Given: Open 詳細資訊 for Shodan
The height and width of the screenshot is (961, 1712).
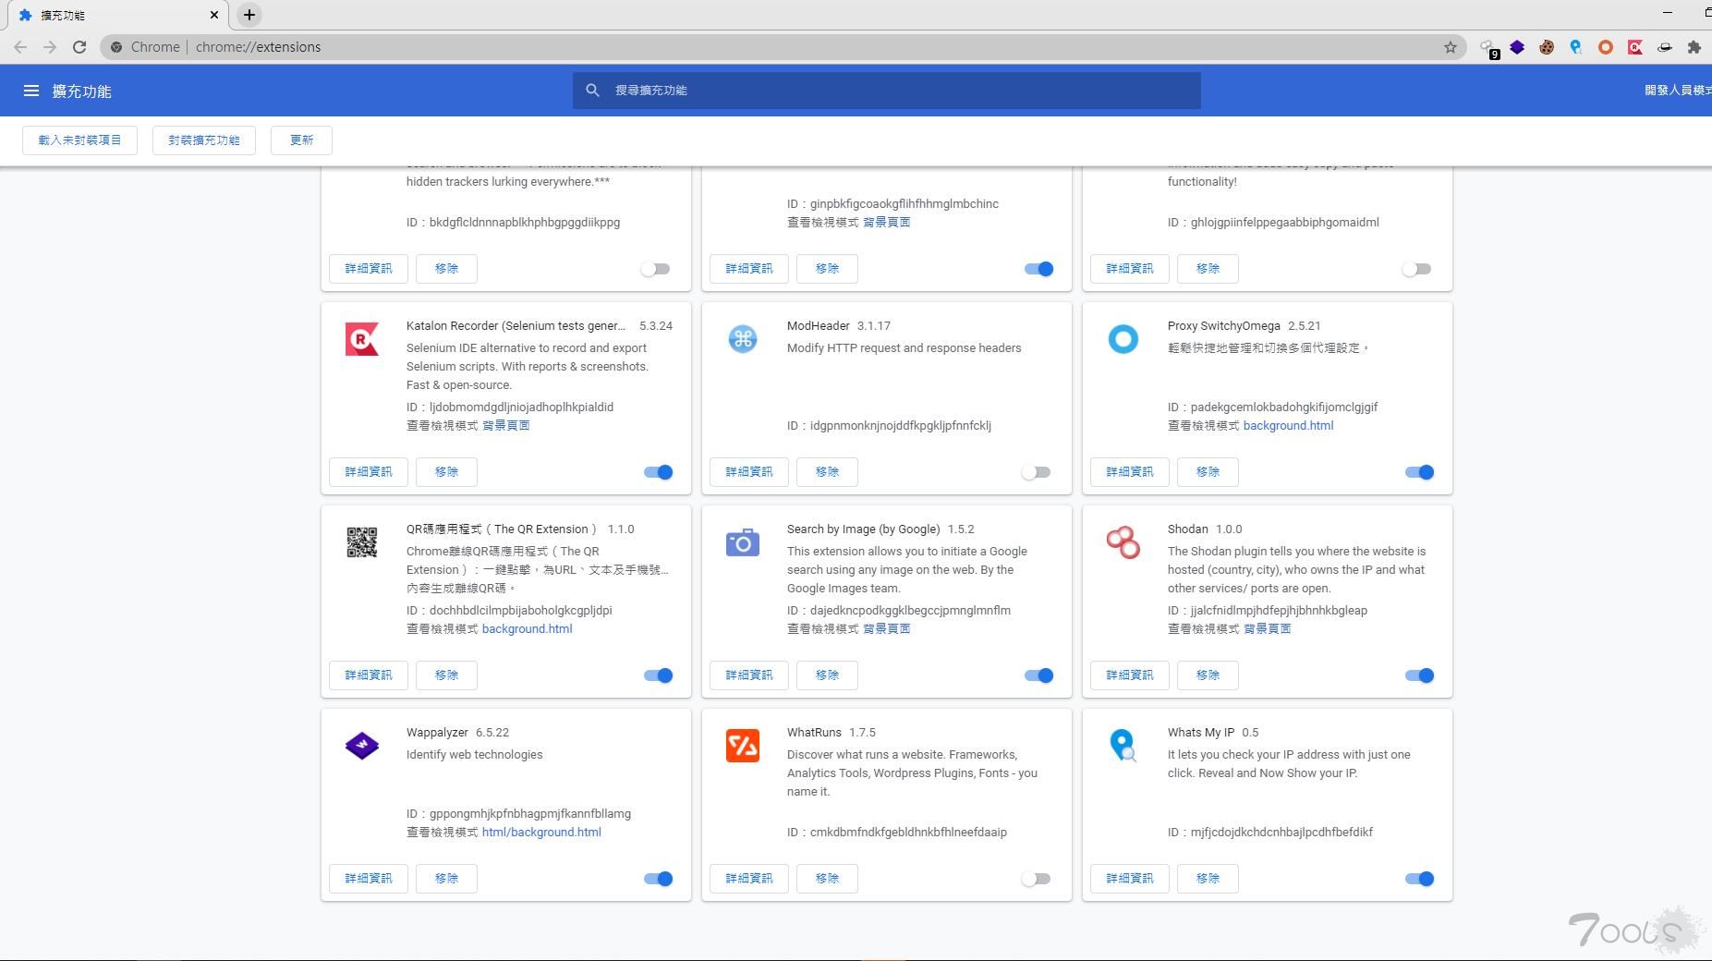Looking at the screenshot, I should click(1130, 675).
